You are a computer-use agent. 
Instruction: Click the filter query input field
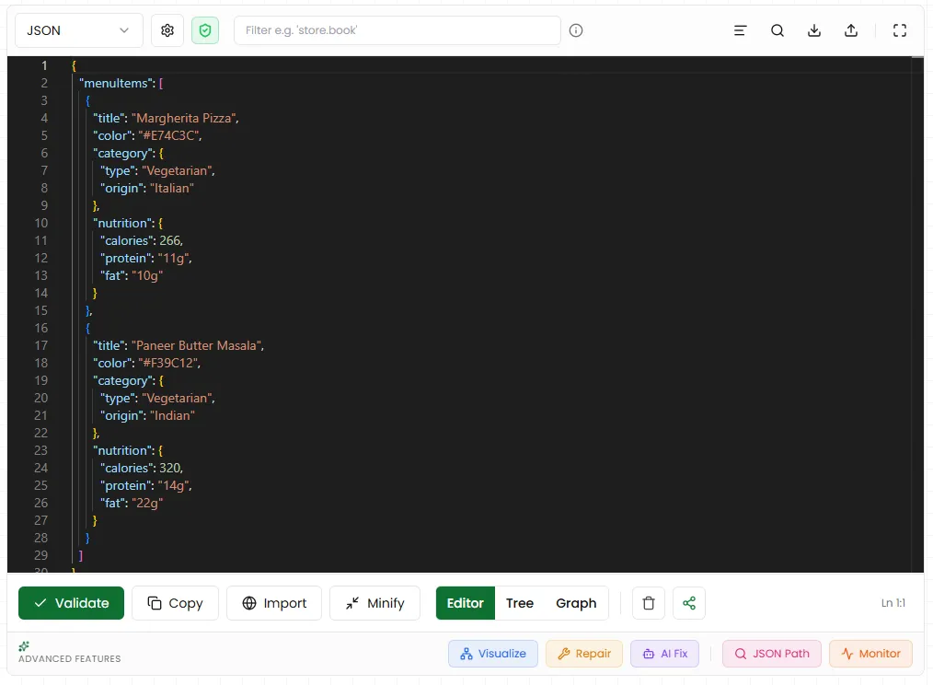[397, 29]
